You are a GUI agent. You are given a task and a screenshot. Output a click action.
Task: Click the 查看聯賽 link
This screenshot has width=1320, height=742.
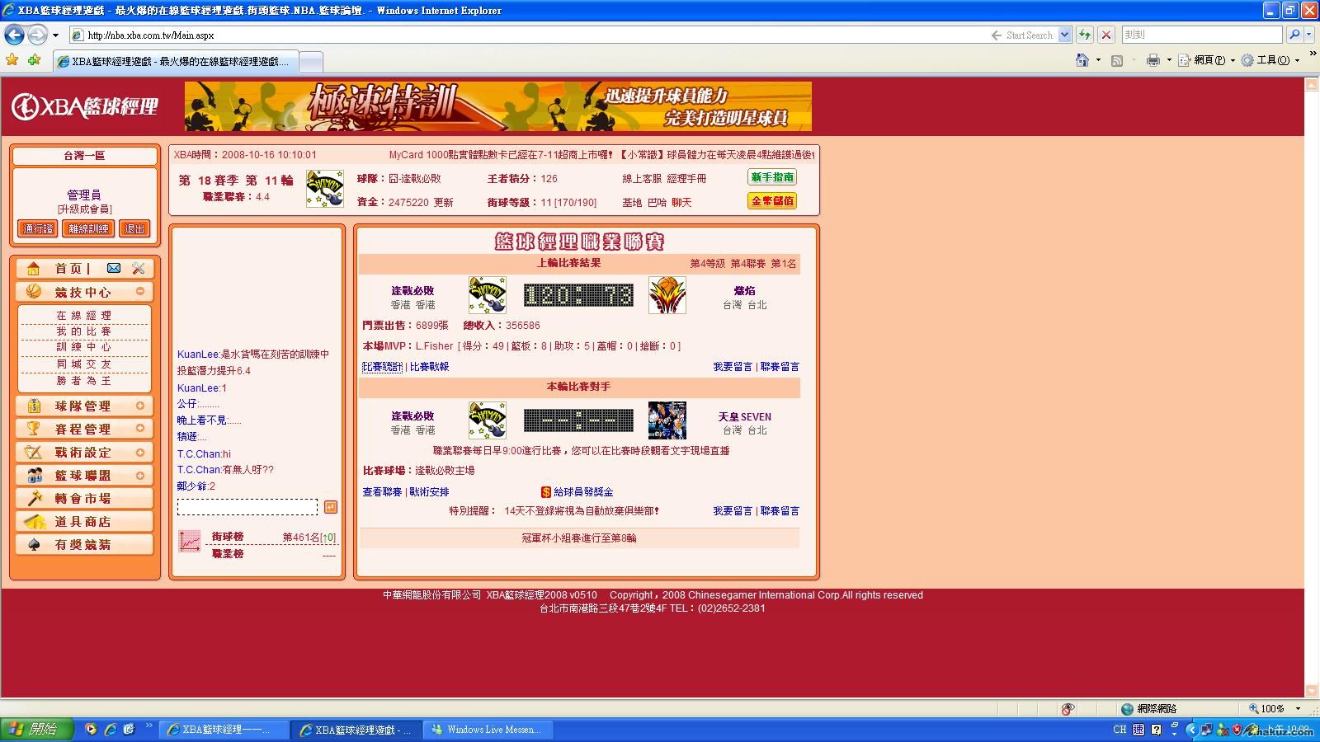(x=382, y=492)
